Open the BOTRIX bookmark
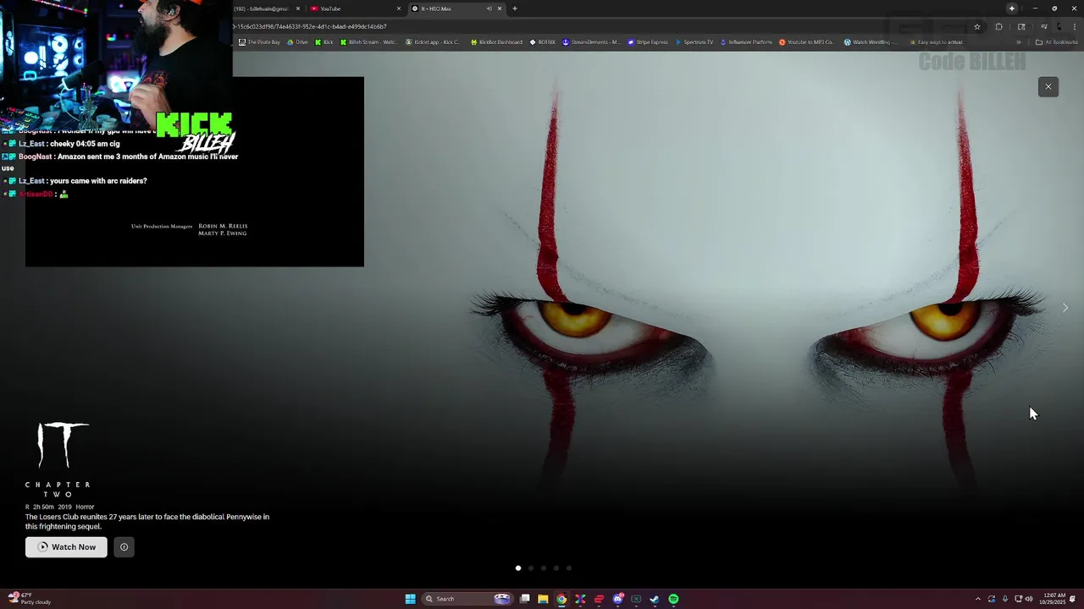The height and width of the screenshot is (609, 1084). coord(543,42)
